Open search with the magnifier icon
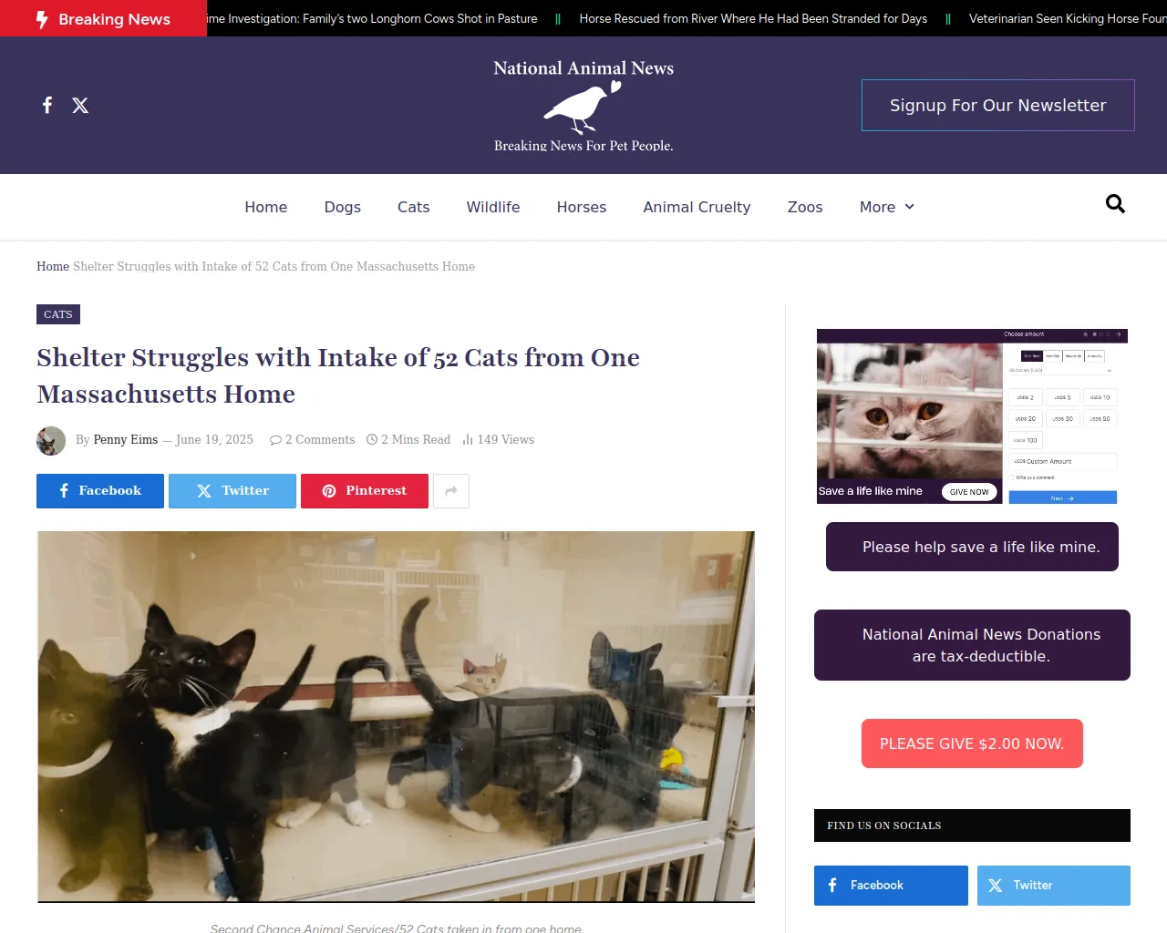This screenshot has height=933, width=1167. click(1115, 204)
